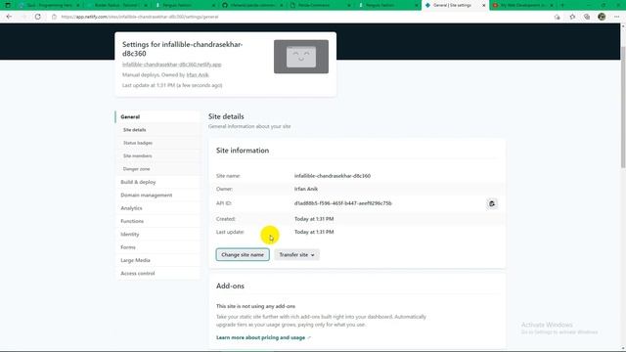Screen dimensions: 626x352
Task: Open the Irfan Anik owner link in header card
Action: (x=198, y=74)
